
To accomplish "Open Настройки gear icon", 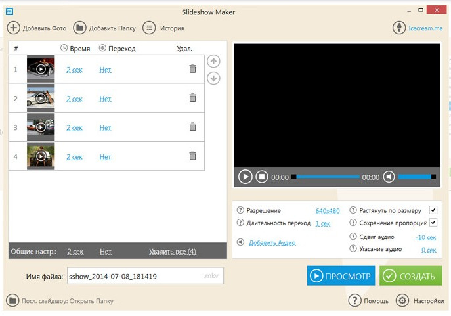I will click(x=402, y=300).
